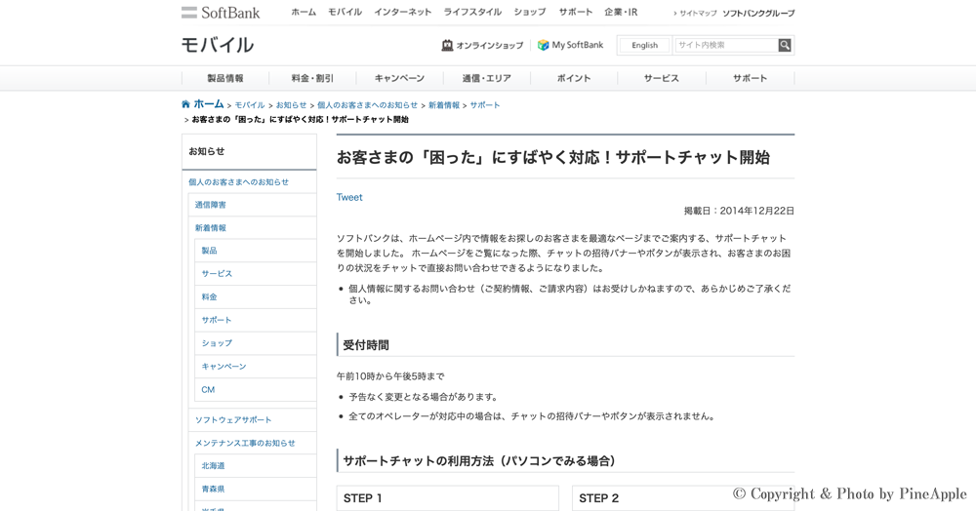Open My SoftBank link
This screenshot has height=511, width=976.
coord(577,46)
